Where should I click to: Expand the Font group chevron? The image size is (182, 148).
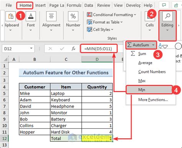[x=31, y=30]
